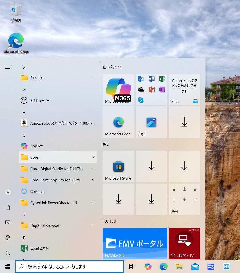This screenshot has height=273, width=240.
Task: Open the 富士通パソコン My Cloud tile
Action: coord(184,243)
